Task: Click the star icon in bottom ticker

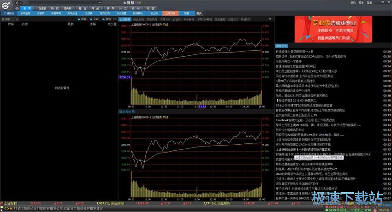Action: (11, 208)
